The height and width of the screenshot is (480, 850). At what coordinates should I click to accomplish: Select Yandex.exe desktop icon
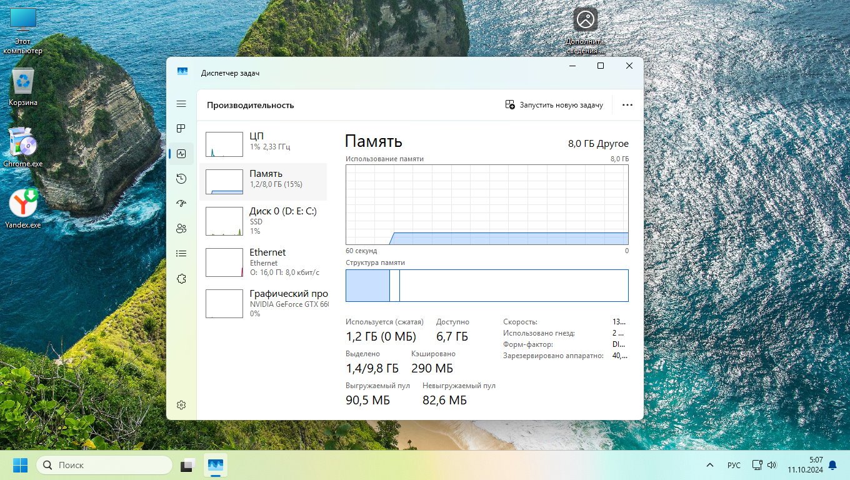(23, 209)
